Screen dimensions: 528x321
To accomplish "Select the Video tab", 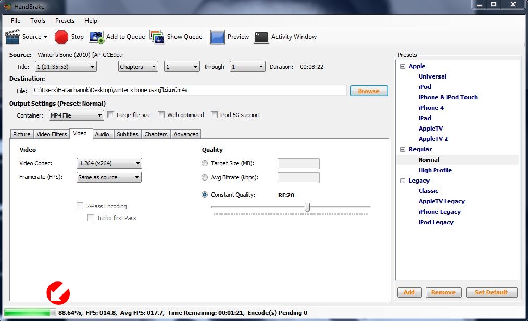I will tap(80, 133).
